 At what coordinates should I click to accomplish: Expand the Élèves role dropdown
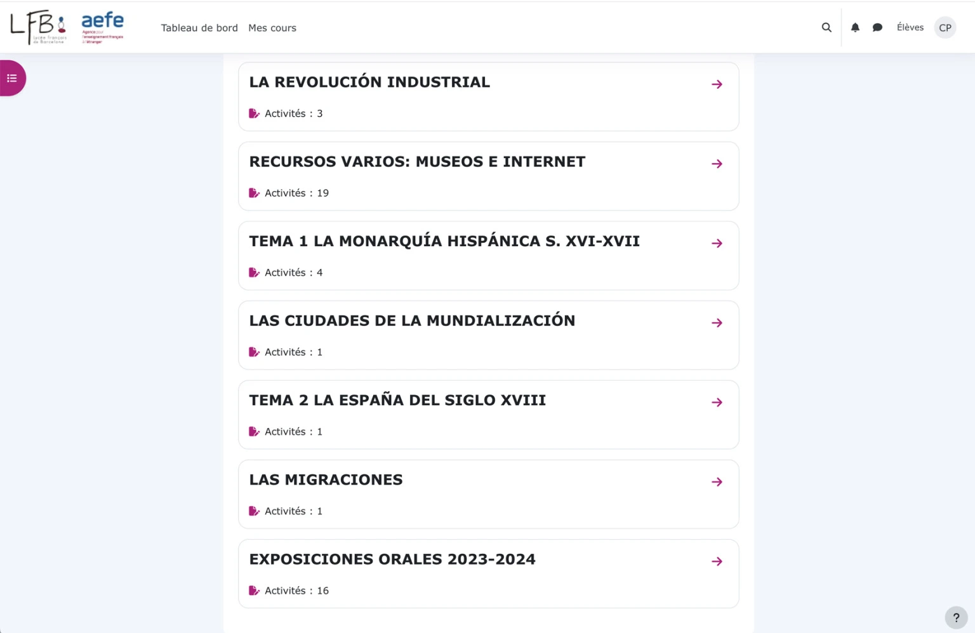(910, 27)
